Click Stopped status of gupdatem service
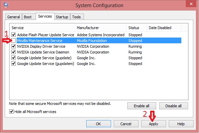 click(x=135, y=64)
